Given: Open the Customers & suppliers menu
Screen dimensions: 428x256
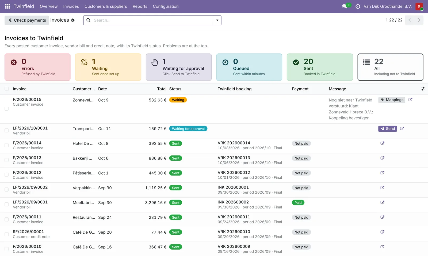Looking at the screenshot, I should (x=106, y=6).
